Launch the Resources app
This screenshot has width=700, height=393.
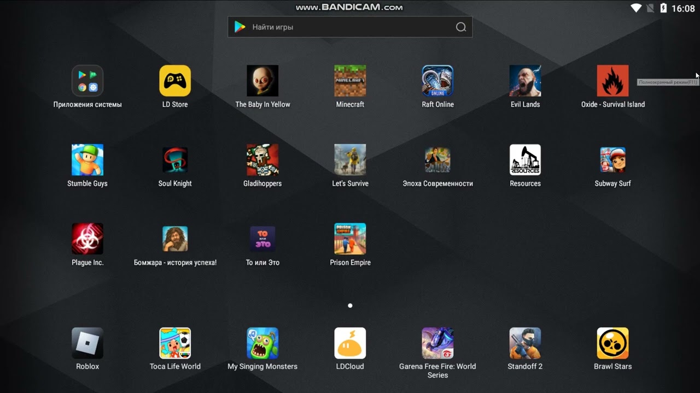525,160
